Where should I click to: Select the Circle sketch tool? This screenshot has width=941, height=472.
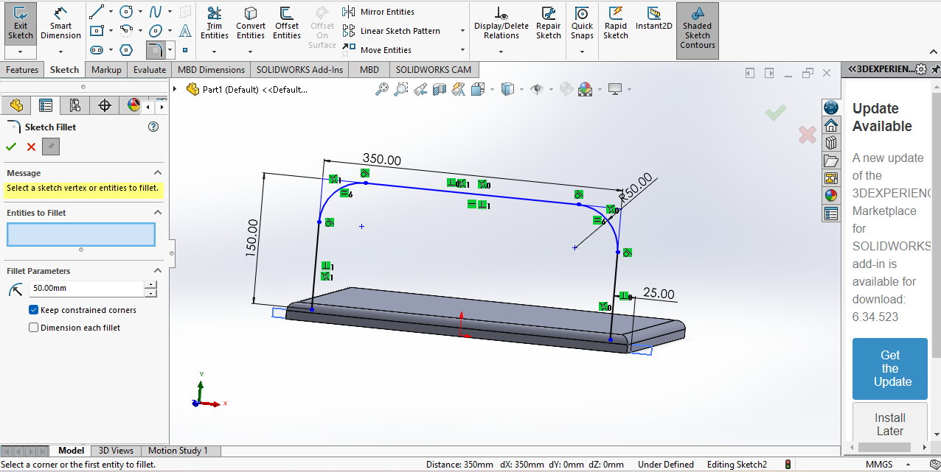pos(126,12)
